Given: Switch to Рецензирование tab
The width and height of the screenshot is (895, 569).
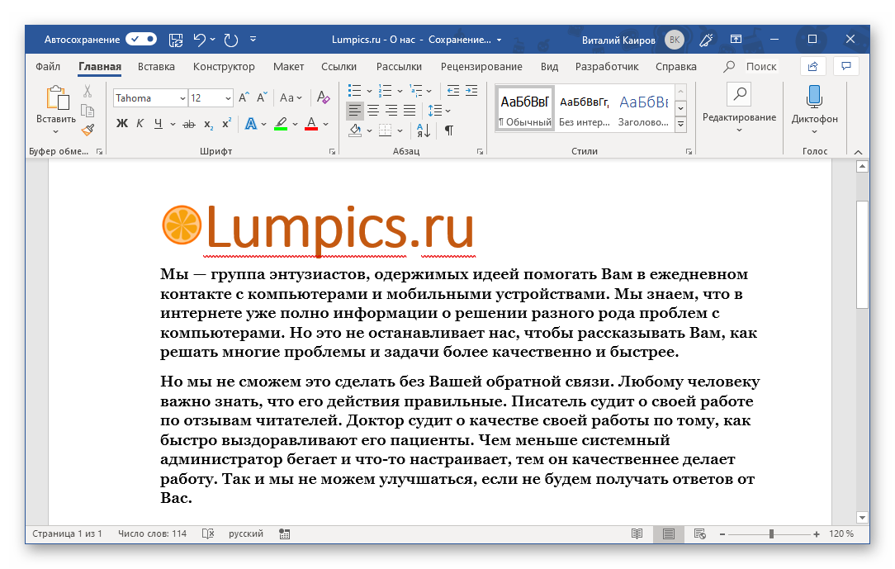Looking at the screenshot, I should click(x=481, y=67).
